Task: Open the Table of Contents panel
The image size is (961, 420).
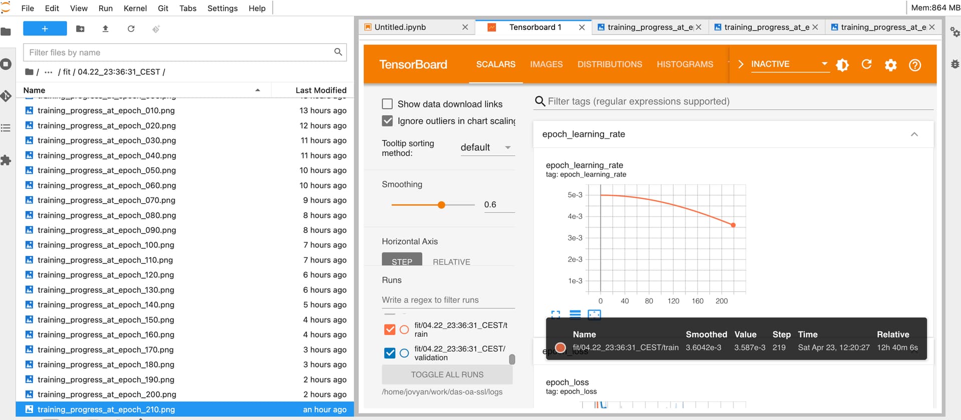Action: click(6, 128)
